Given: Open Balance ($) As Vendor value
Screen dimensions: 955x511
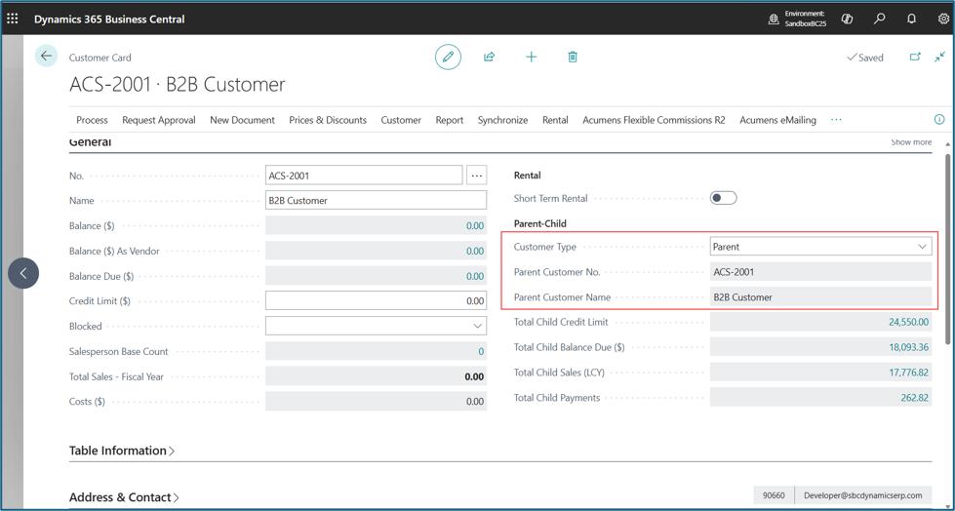Looking at the screenshot, I should (475, 251).
